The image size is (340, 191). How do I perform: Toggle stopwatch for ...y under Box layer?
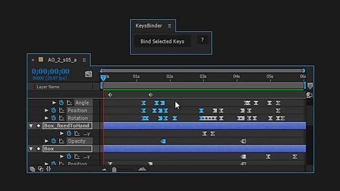tap(69, 157)
